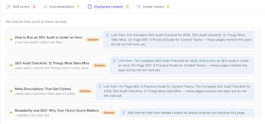This screenshot has height=124, width=265.
Task: Open the 404 errors tab
Action: [x=21, y=7]
